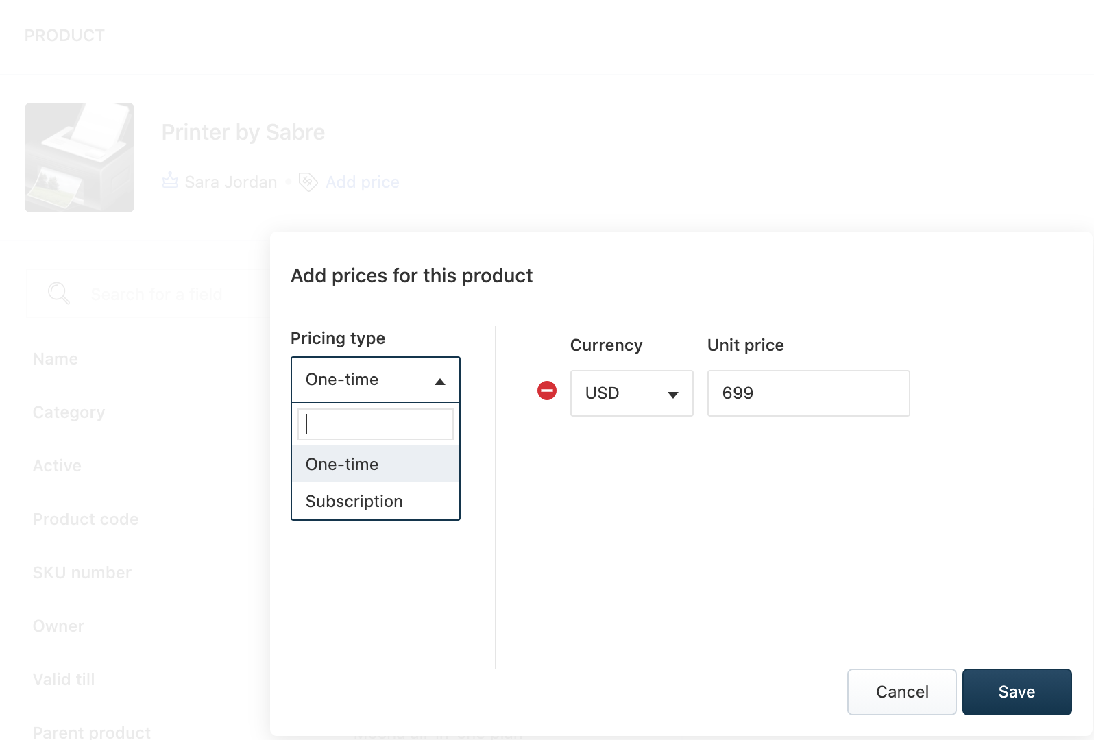Click the magnifier search icon
The width and height of the screenshot is (1094, 740).
point(58,294)
